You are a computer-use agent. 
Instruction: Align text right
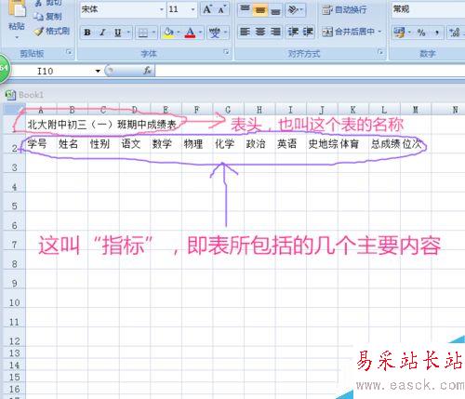pos(275,32)
